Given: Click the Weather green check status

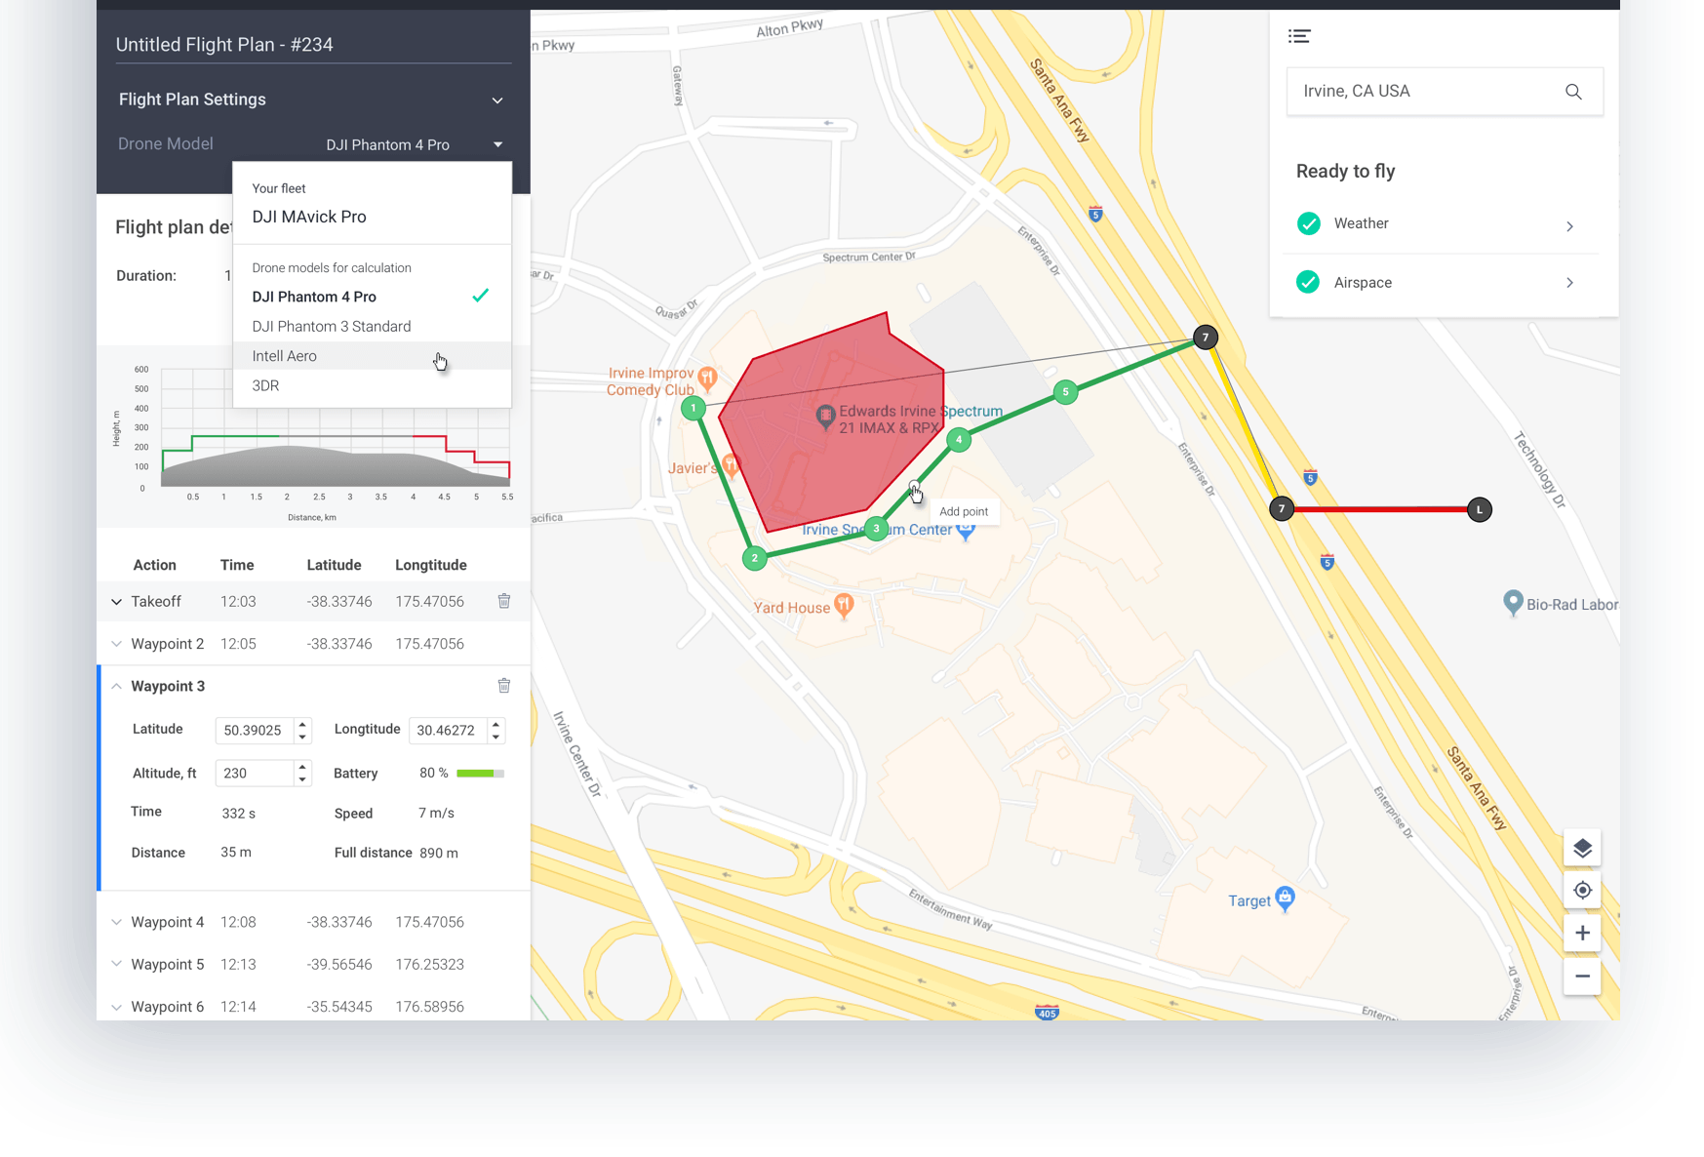Looking at the screenshot, I should click(x=1309, y=223).
